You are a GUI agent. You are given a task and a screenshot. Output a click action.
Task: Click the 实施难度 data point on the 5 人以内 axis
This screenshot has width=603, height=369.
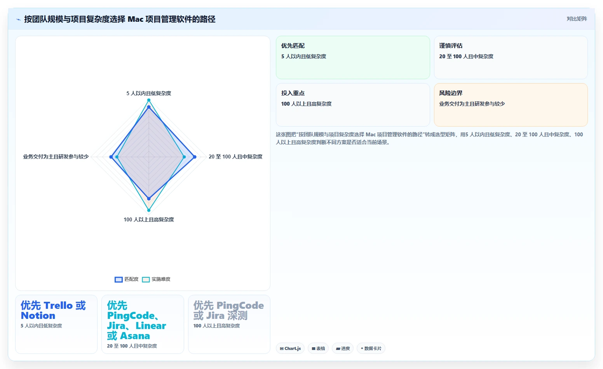point(149,100)
